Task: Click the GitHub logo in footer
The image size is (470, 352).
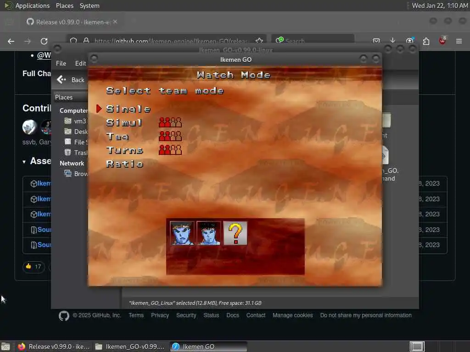Action: click(64, 316)
